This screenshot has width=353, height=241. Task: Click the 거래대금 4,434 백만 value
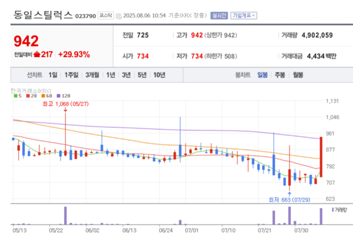[x=321, y=56]
